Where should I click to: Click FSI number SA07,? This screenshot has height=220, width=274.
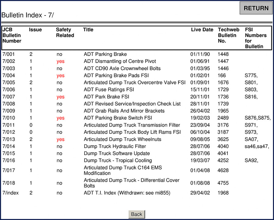pos(251,139)
